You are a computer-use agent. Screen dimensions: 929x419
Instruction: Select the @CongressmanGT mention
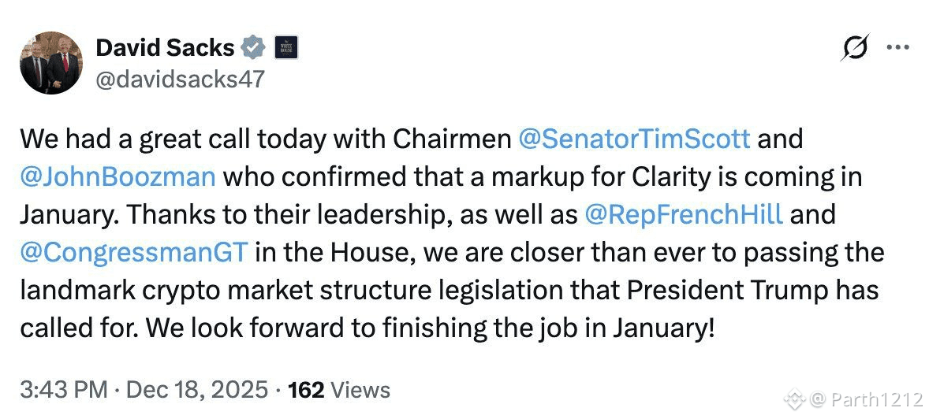(x=135, y=252)
